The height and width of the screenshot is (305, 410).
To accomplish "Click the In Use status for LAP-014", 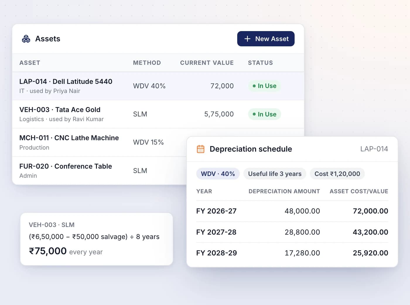I will 264,86.
